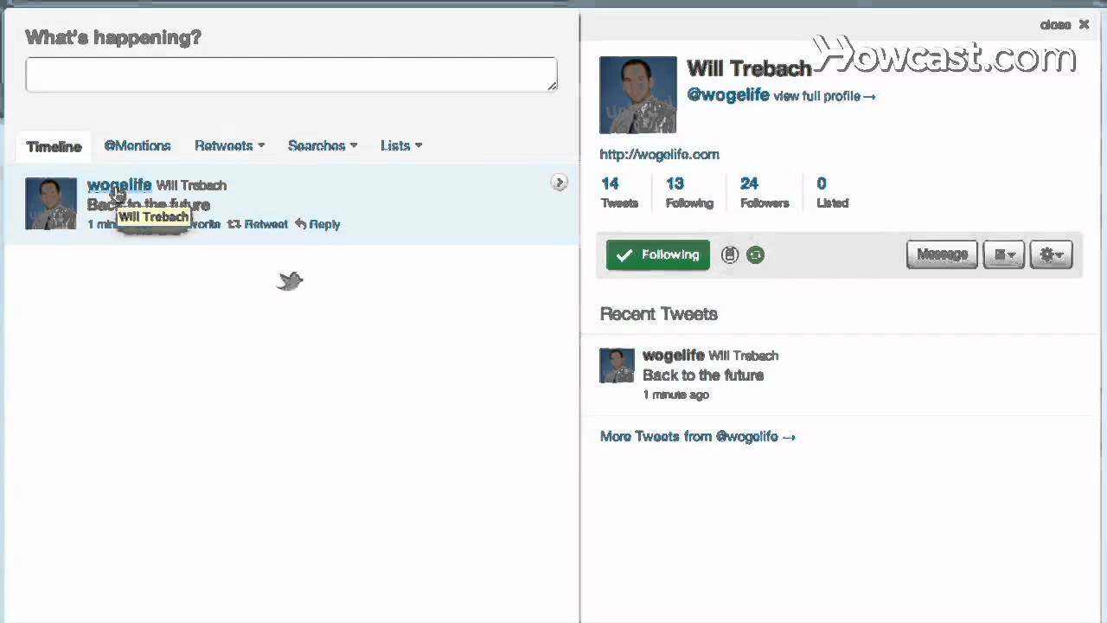View the 0 Listed count
This screenshot has width=1107, height=623.
click(833, 192)
